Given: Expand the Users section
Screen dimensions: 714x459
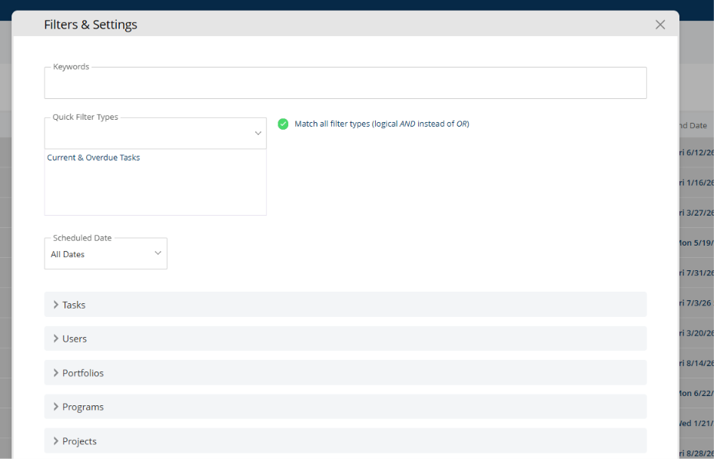Looking at the screenshot, I should click(x=345, y=338).
